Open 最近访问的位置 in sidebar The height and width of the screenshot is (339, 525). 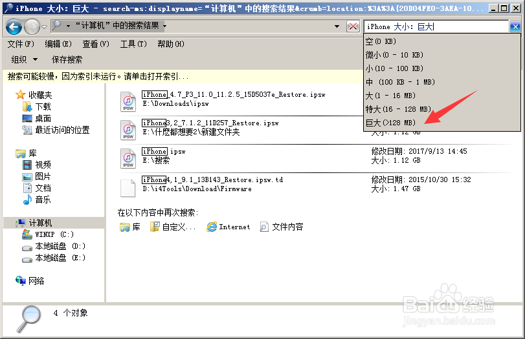pos(56,130)
